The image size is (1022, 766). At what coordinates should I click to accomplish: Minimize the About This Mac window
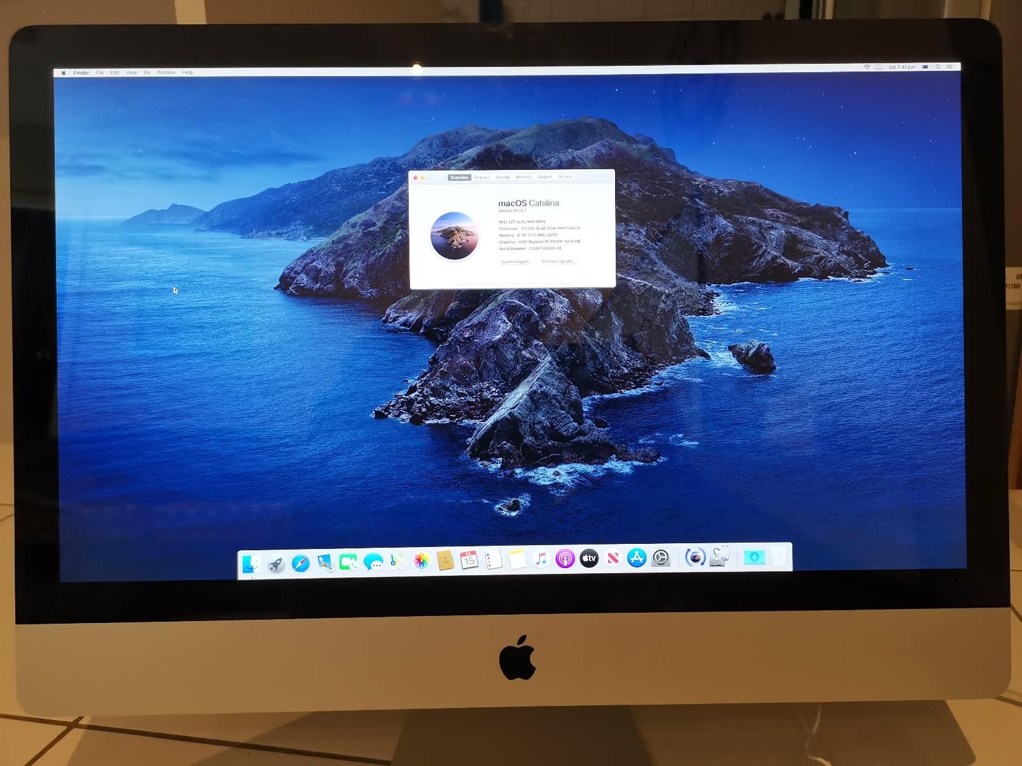(x=422, y=177)
